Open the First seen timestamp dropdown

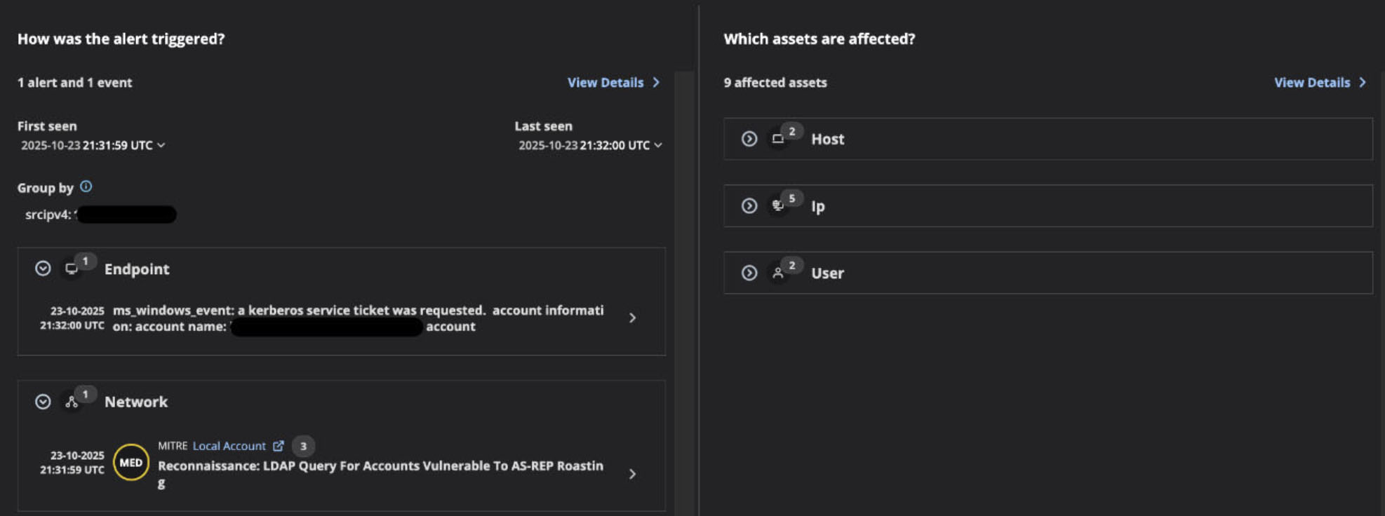pyautogui.click(x=161, y=145)
